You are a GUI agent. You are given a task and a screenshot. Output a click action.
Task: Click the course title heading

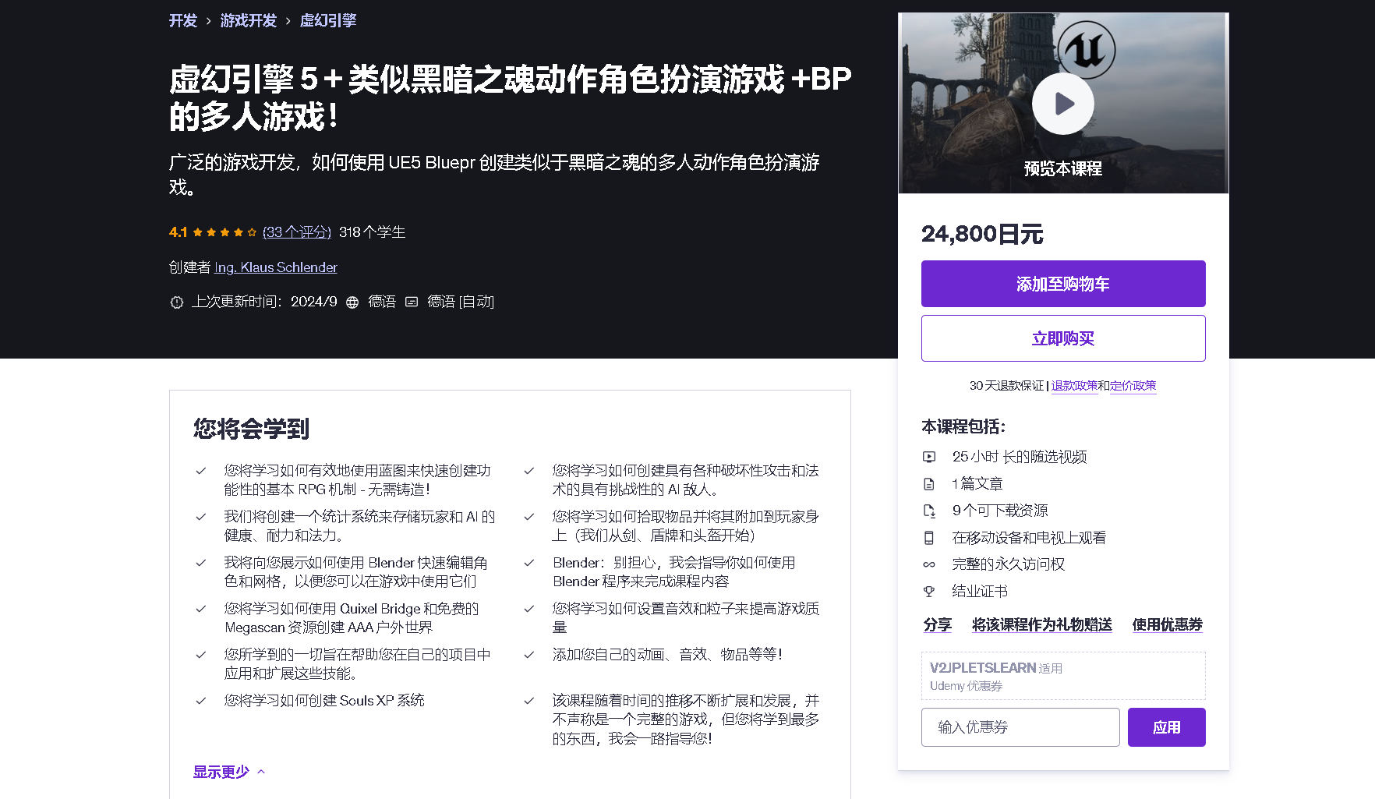[x=511, y=97]
